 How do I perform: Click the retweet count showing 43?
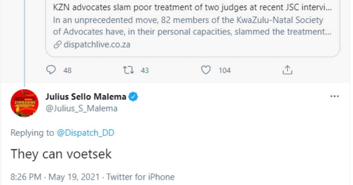click(x=142, y=71)
